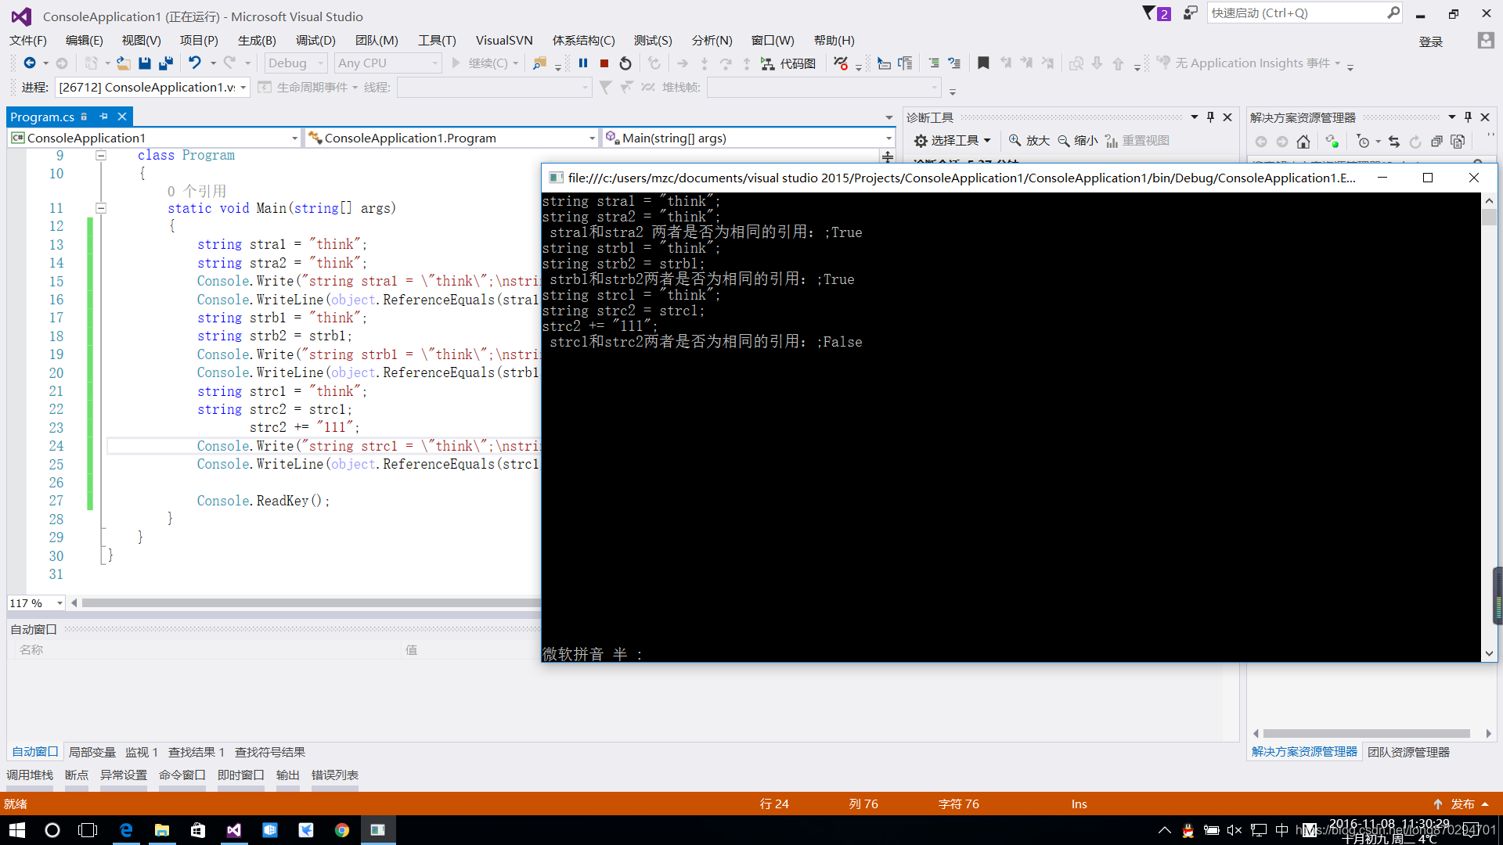Click the Navigate Backward arrow icon
1503x845 pixels.
tap(30, 63)
